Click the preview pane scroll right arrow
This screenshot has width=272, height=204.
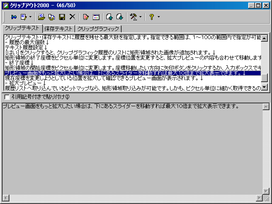click(x=259, y=198)
